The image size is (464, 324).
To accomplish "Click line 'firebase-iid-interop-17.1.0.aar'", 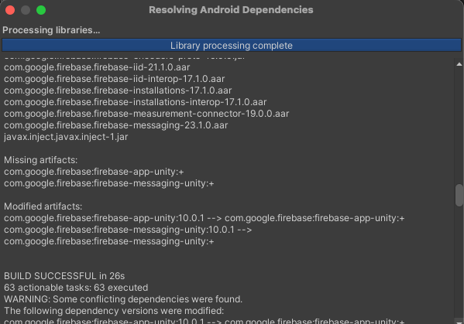I will click(x=114, y=79).
